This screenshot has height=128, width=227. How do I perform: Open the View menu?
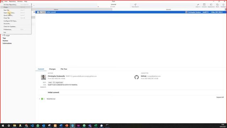pos(6,1)
